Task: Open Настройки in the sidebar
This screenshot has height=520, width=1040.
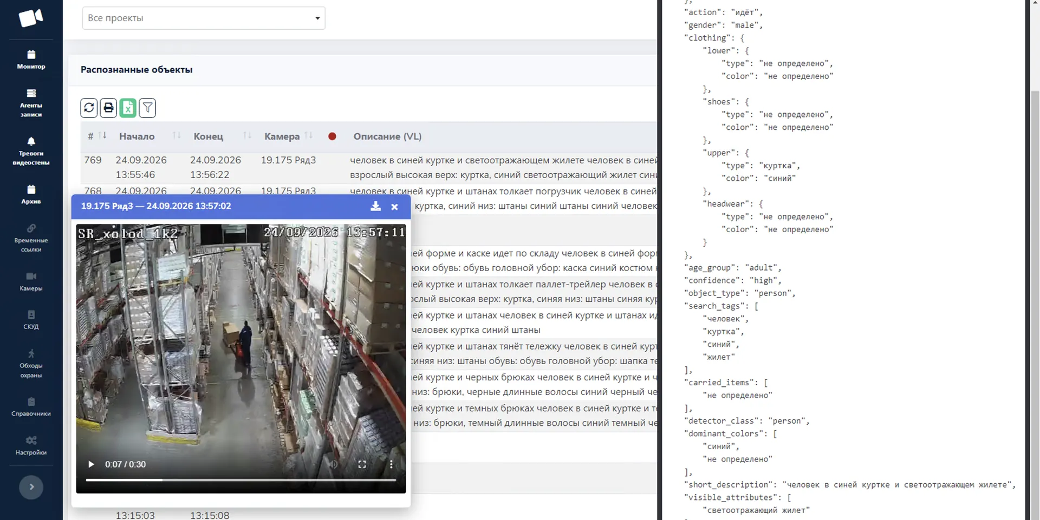Action: (31, 446)
